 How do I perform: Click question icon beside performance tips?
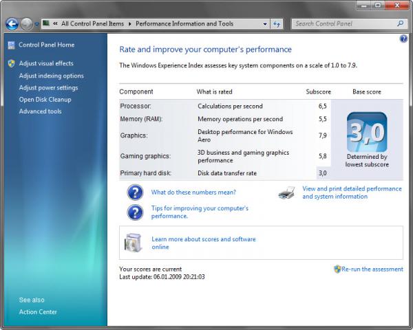click(x=135, y=212)
